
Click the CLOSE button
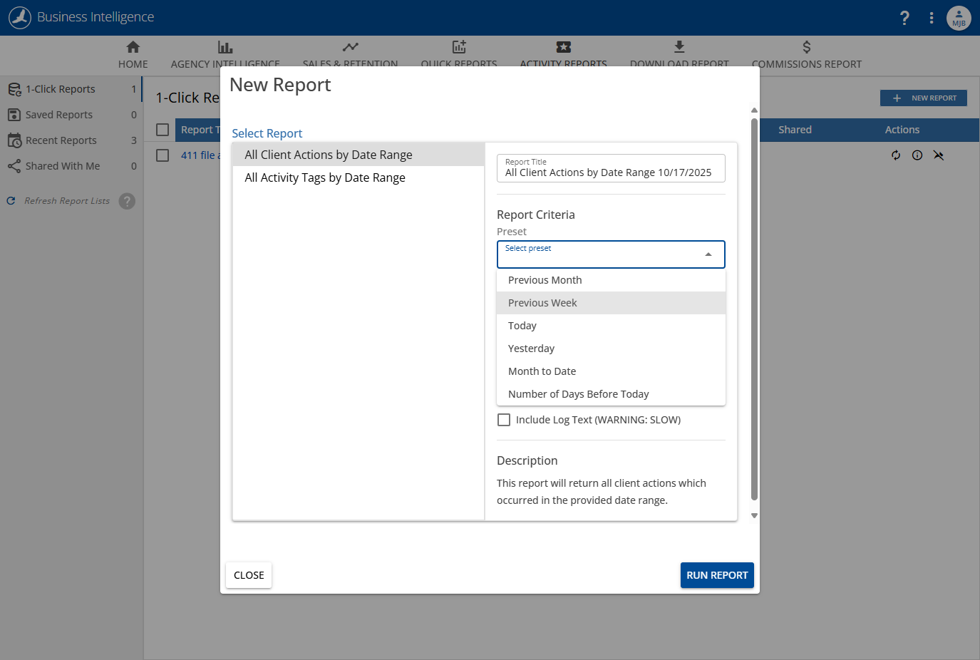click(249, 575)
